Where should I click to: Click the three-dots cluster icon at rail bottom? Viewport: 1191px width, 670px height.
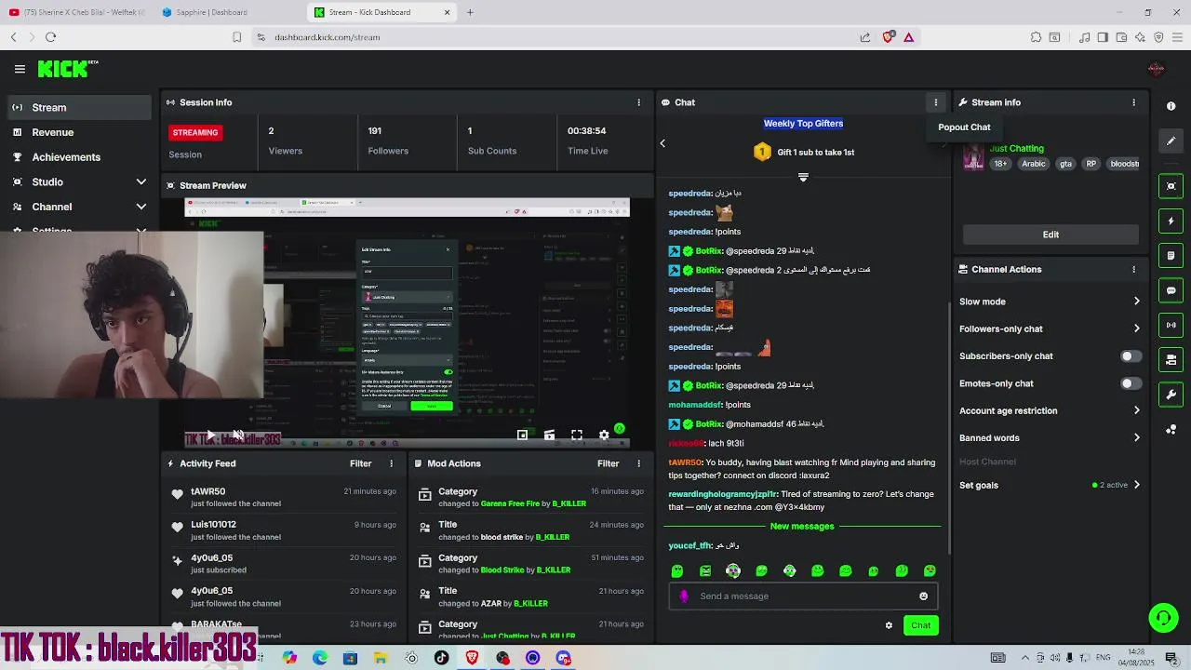point(1171,429)
